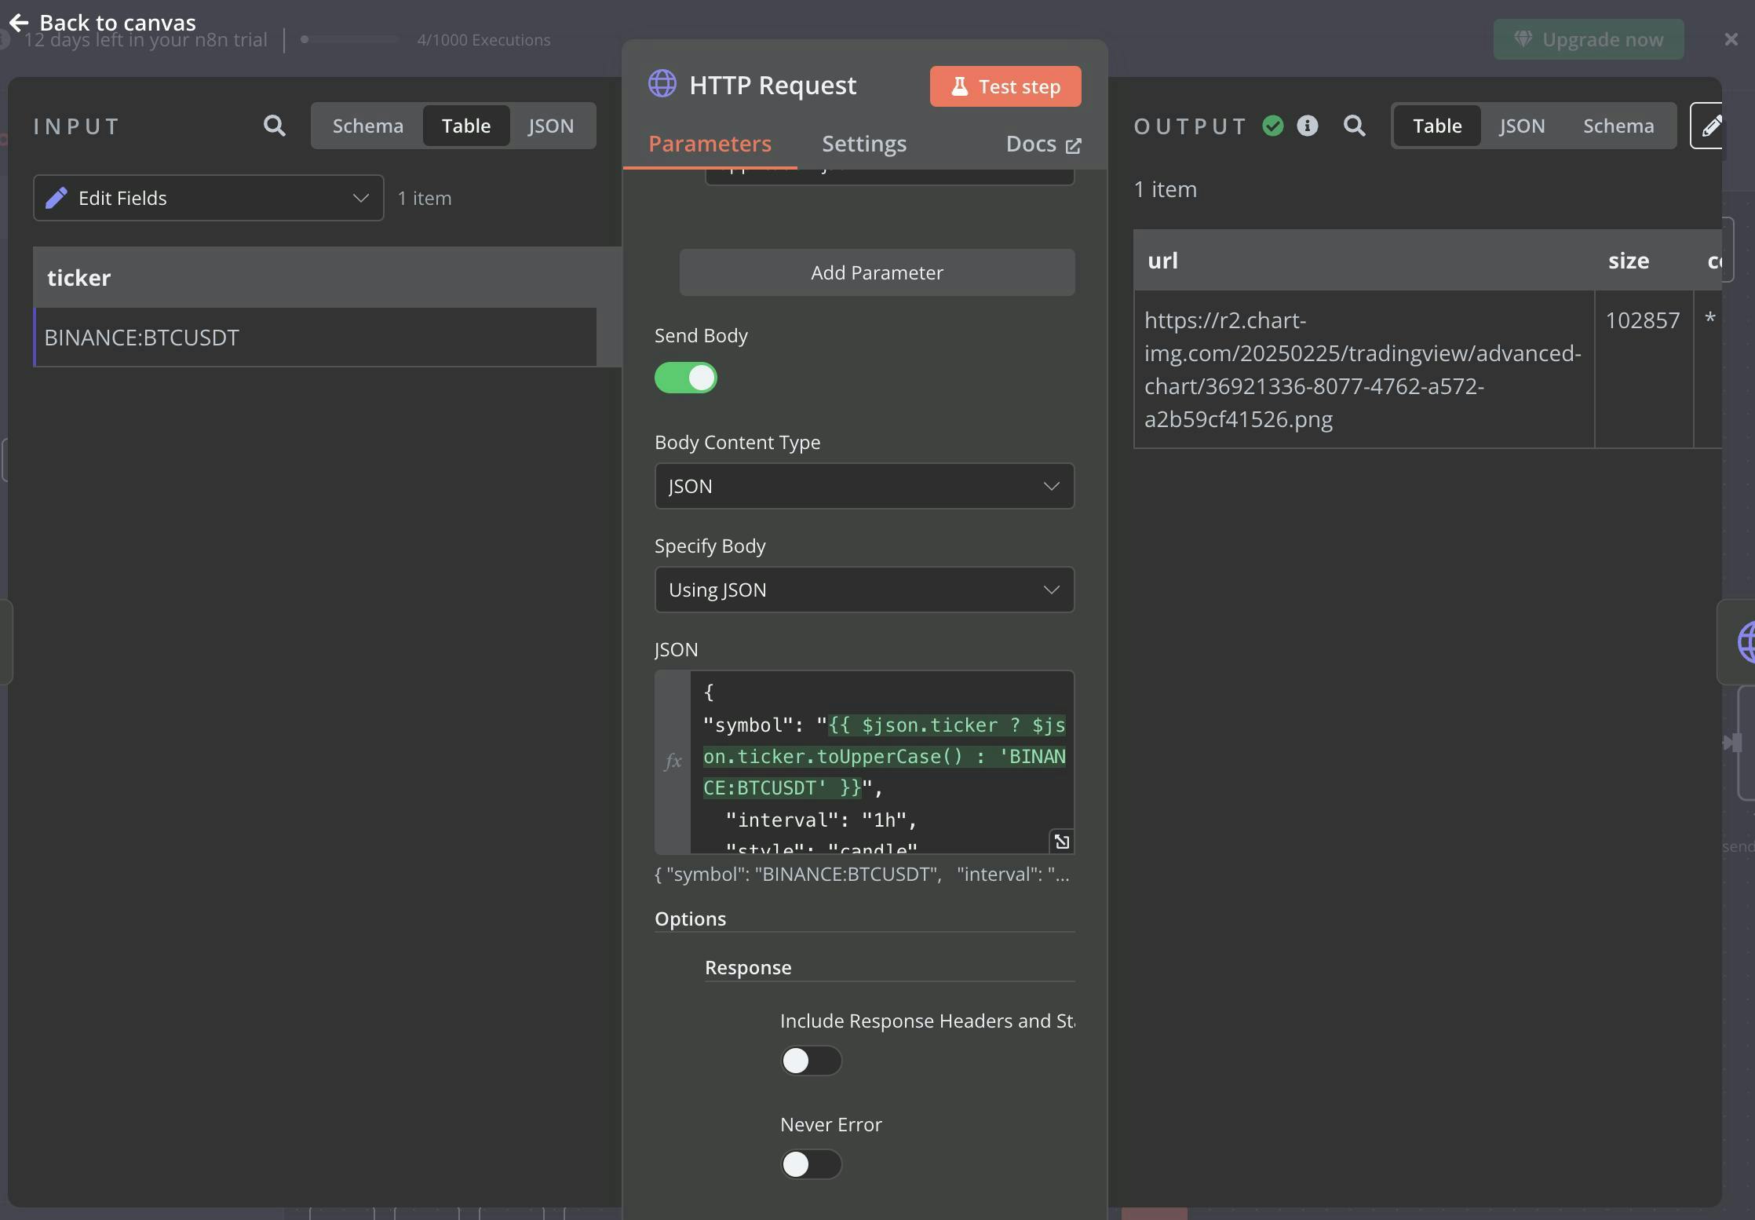Click the Add Parameter button
Screen dimensions: 1755x1220
(x=877, y=272)
